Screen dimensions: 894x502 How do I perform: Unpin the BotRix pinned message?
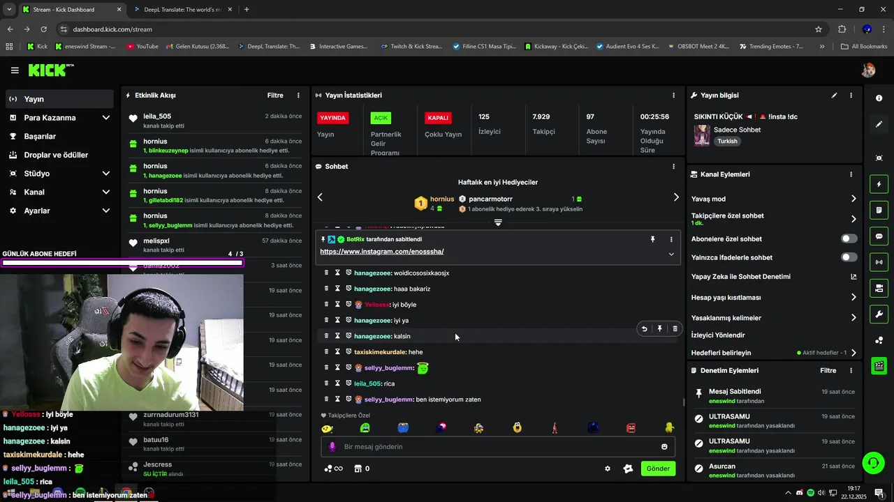pyautogui.click(x=652, y=239)
